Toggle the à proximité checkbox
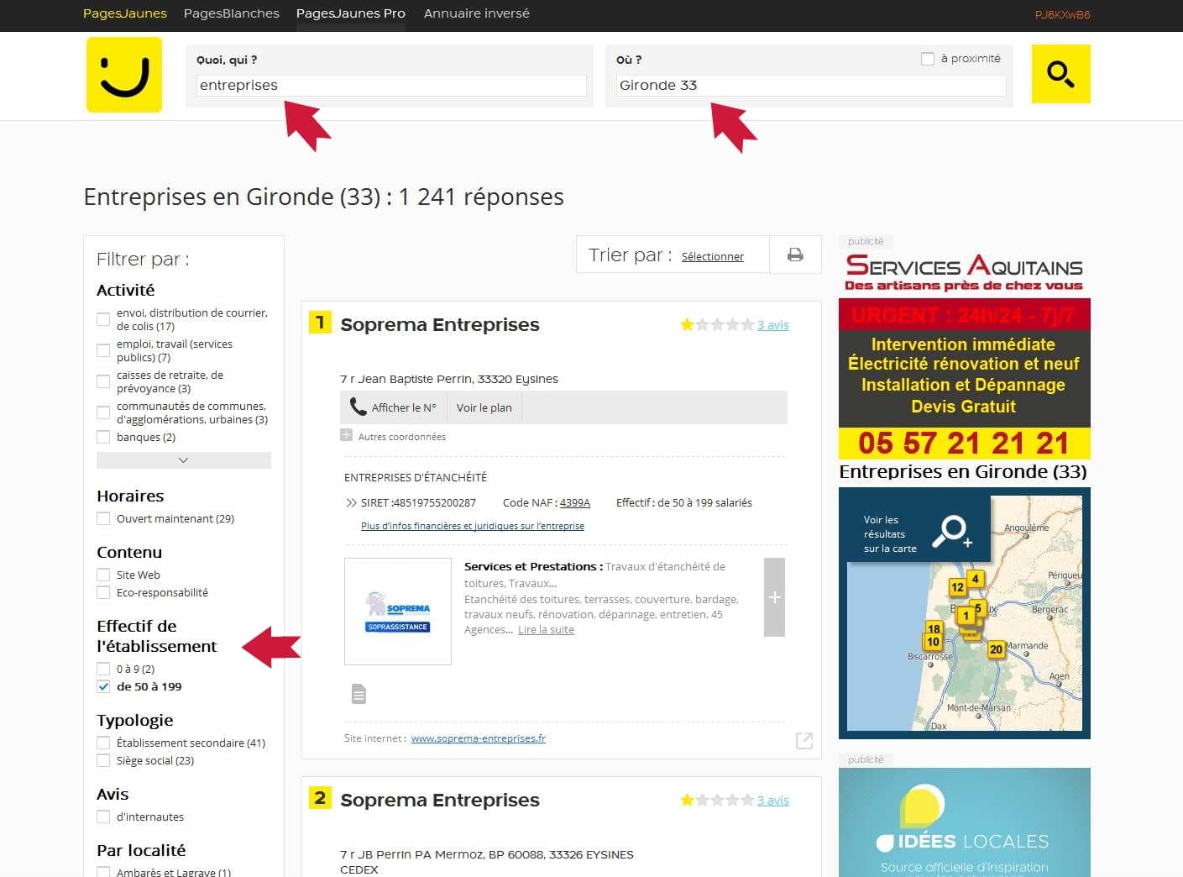The image size is (1183, 877). 928,59
